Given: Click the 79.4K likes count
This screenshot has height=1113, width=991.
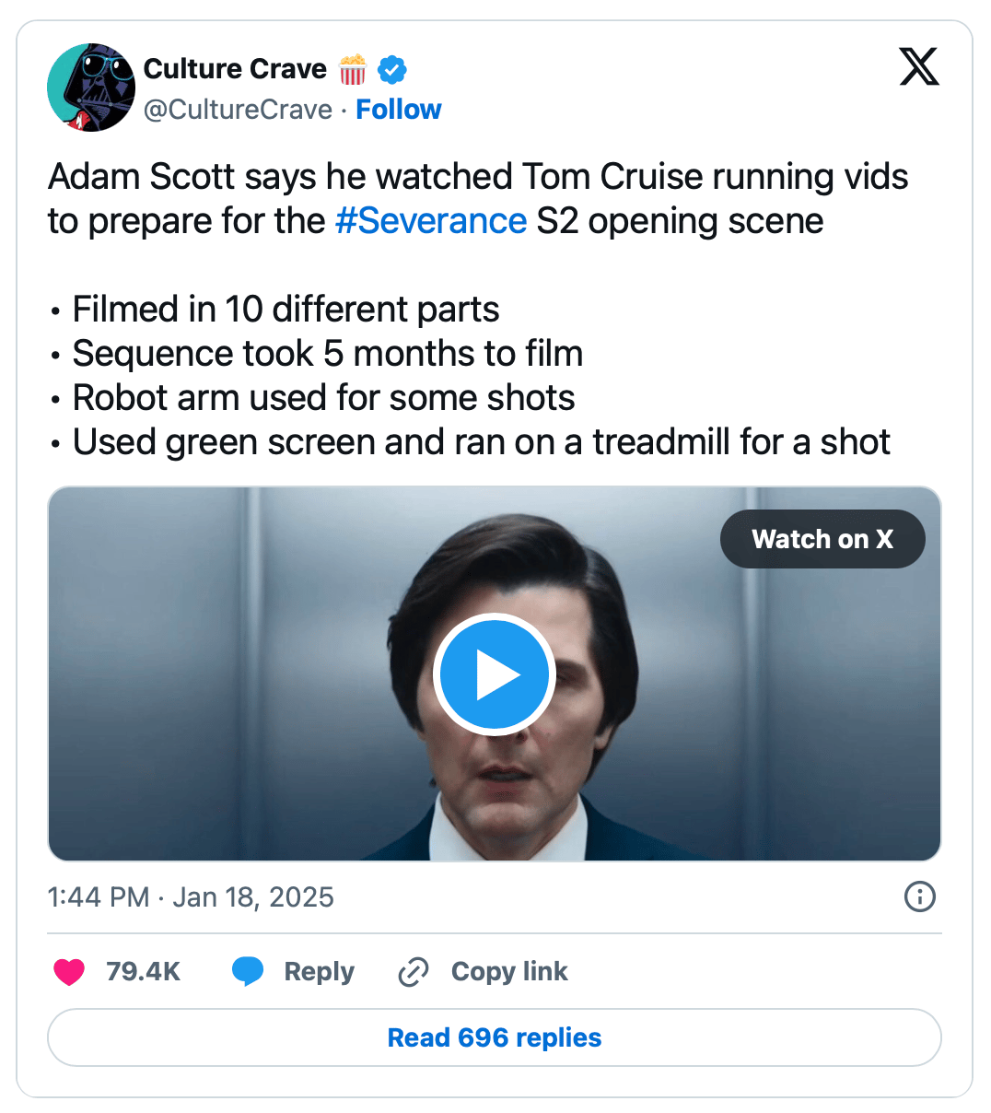Looking at the screenshot, I should [143, 971].
